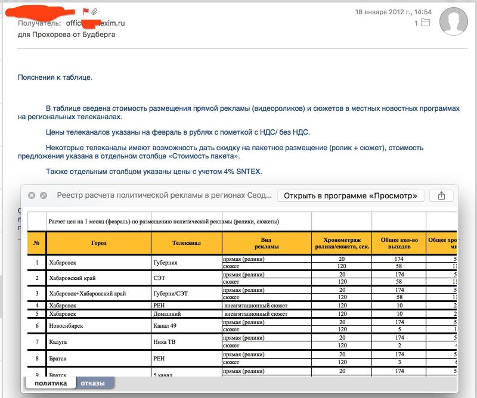
Task: Click the «Общее кол-во выходов» header
Action: point(399,243)
